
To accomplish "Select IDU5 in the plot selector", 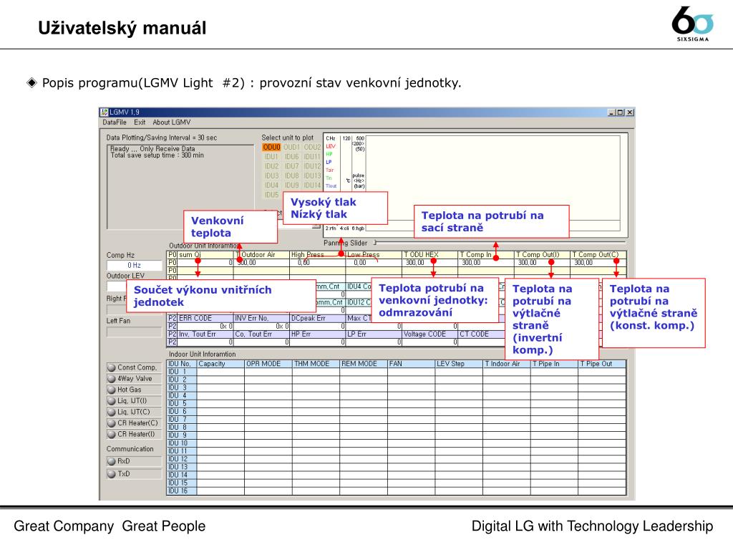I will coord(271,195).
